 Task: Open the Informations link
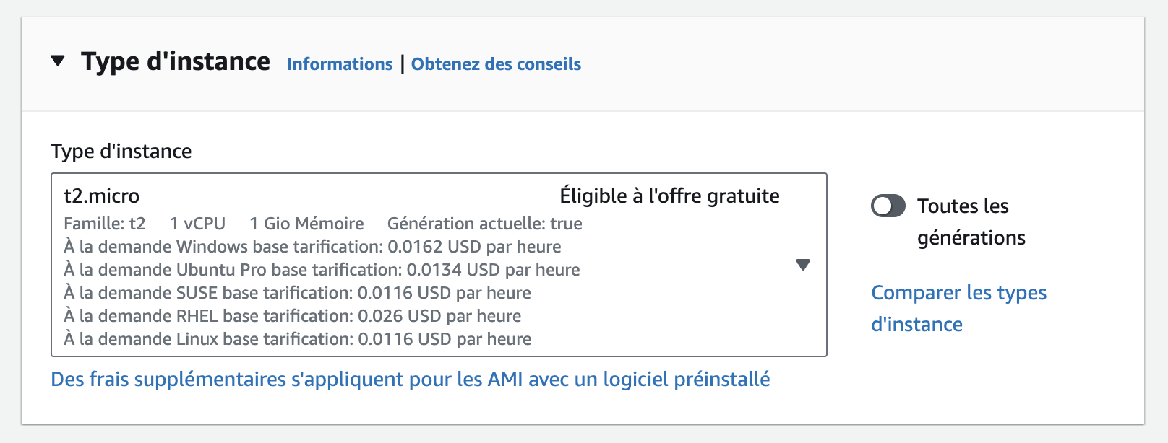(x=340, y=64)
